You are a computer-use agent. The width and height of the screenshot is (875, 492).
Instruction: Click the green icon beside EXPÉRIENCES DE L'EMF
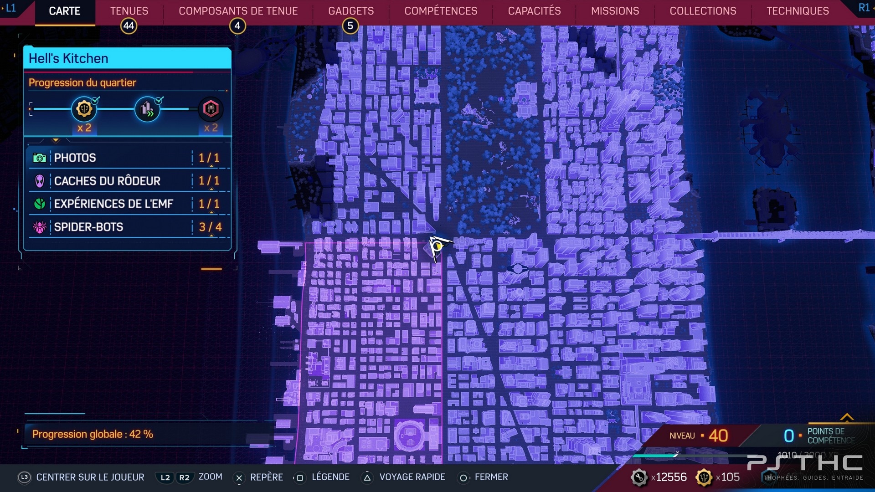(x=39, y=204)
